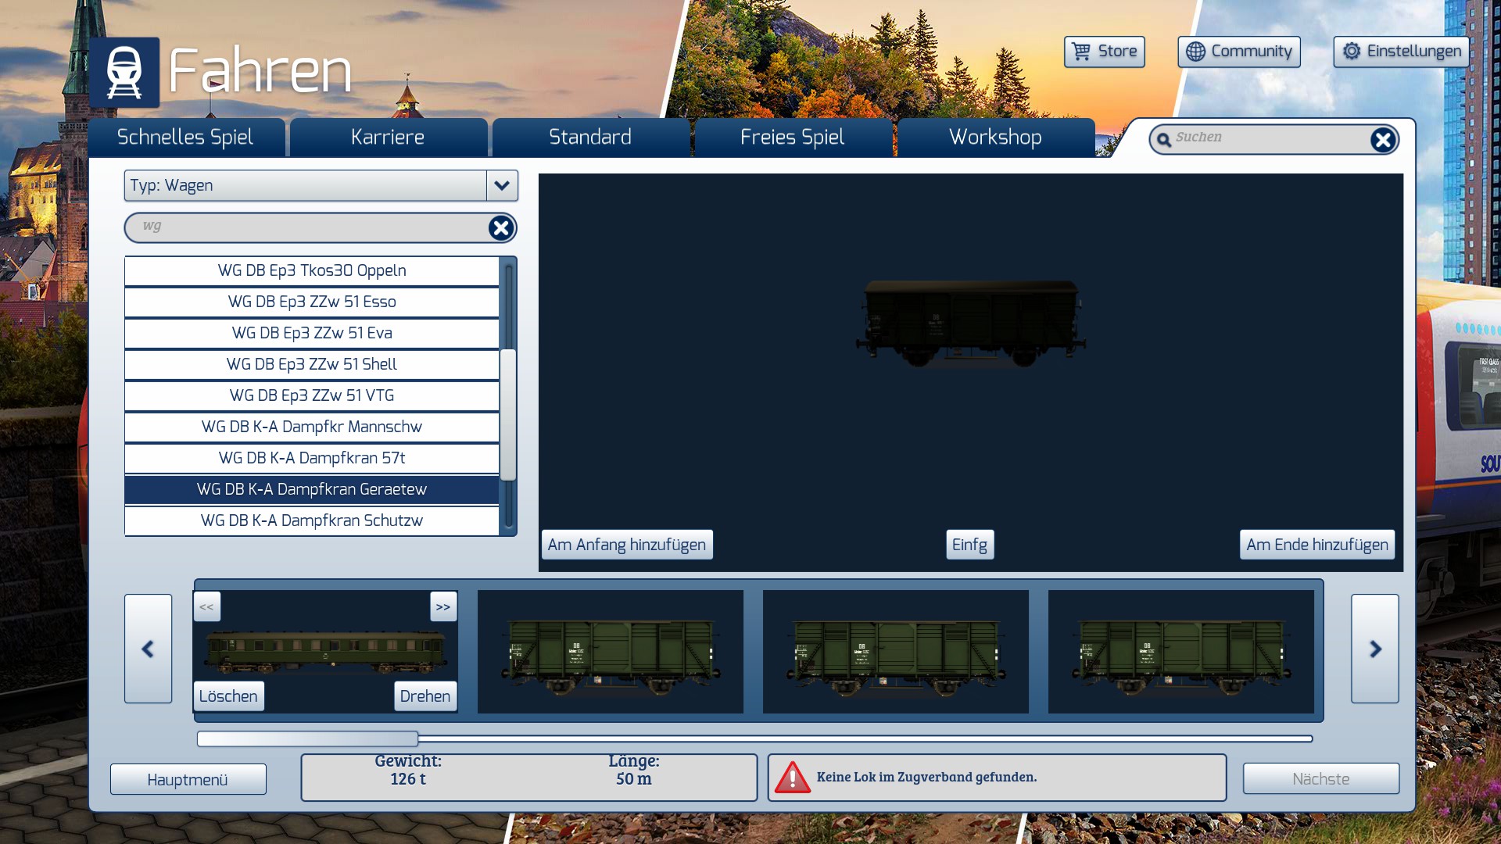Expand the Typ: Wagen dropdown
This screenshot has width=1501, height=844.
[x=502, y=186]
